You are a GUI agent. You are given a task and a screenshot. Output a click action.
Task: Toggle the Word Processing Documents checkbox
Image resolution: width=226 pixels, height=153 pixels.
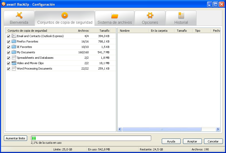[9, 69]
